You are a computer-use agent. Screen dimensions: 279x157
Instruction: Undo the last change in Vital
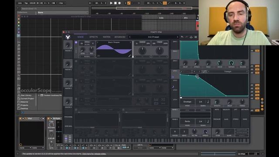(182, 37)
